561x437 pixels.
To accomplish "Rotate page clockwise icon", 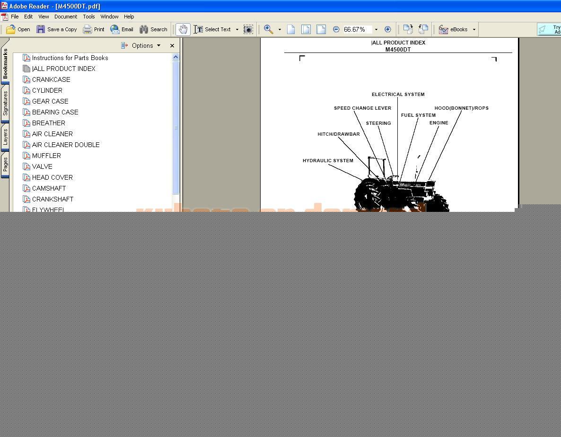I will click(408, 29).
